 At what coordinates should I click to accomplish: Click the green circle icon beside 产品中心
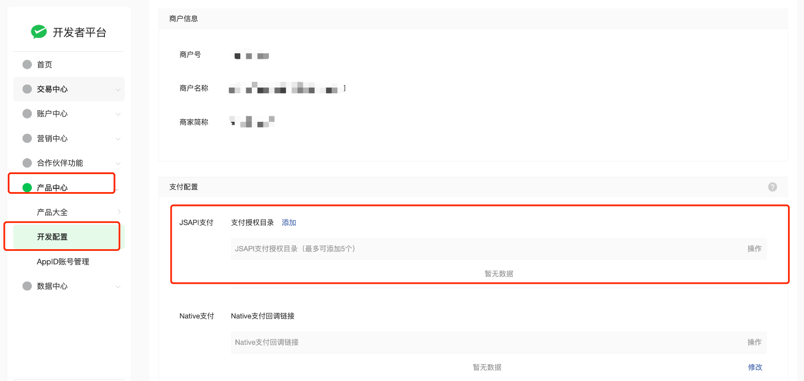[x=27, y=188]
